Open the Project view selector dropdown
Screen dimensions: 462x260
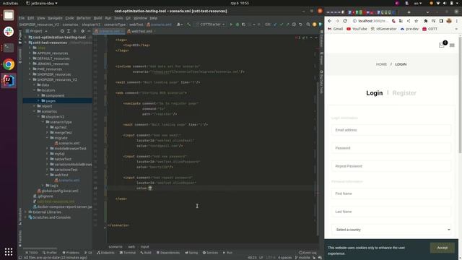pyautogui.click(x=38, y=31)
